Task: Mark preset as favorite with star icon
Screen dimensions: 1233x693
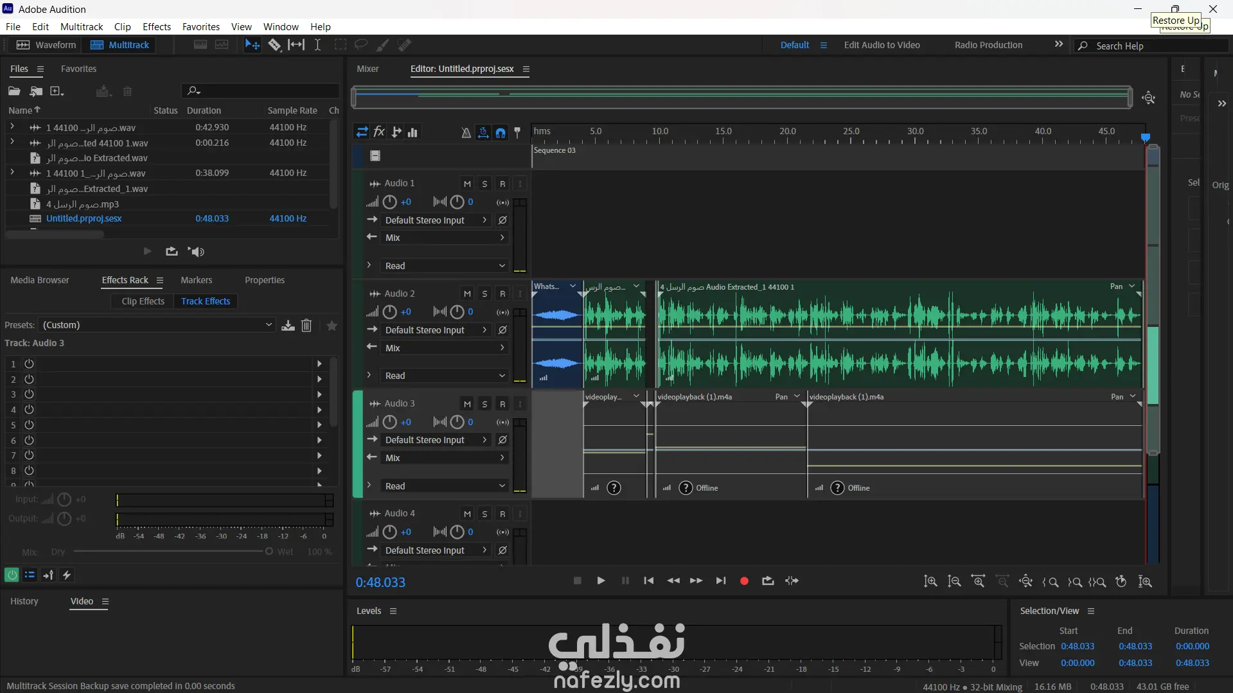Action: (332, 326)
